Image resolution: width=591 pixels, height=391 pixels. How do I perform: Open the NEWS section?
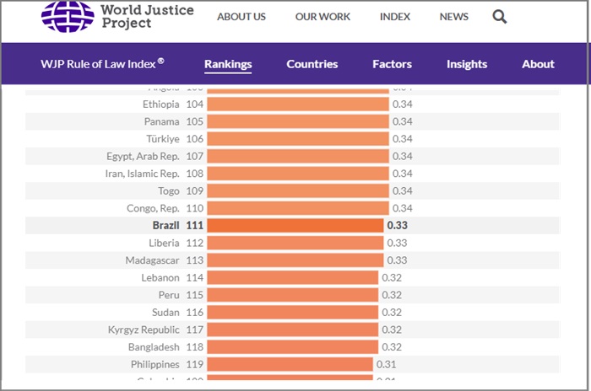[454, 17]
